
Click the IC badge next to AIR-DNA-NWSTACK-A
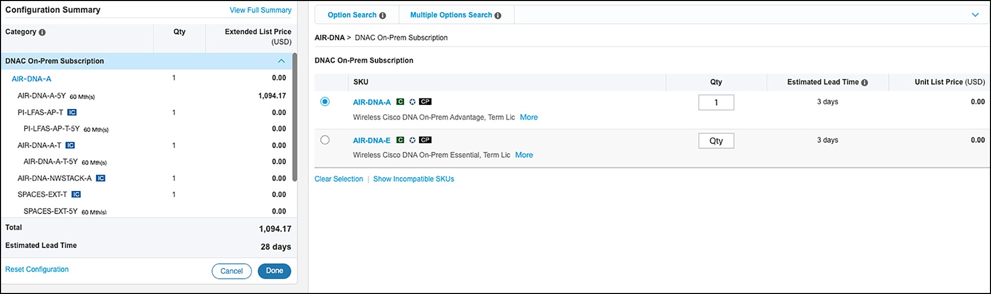point(101,178)
